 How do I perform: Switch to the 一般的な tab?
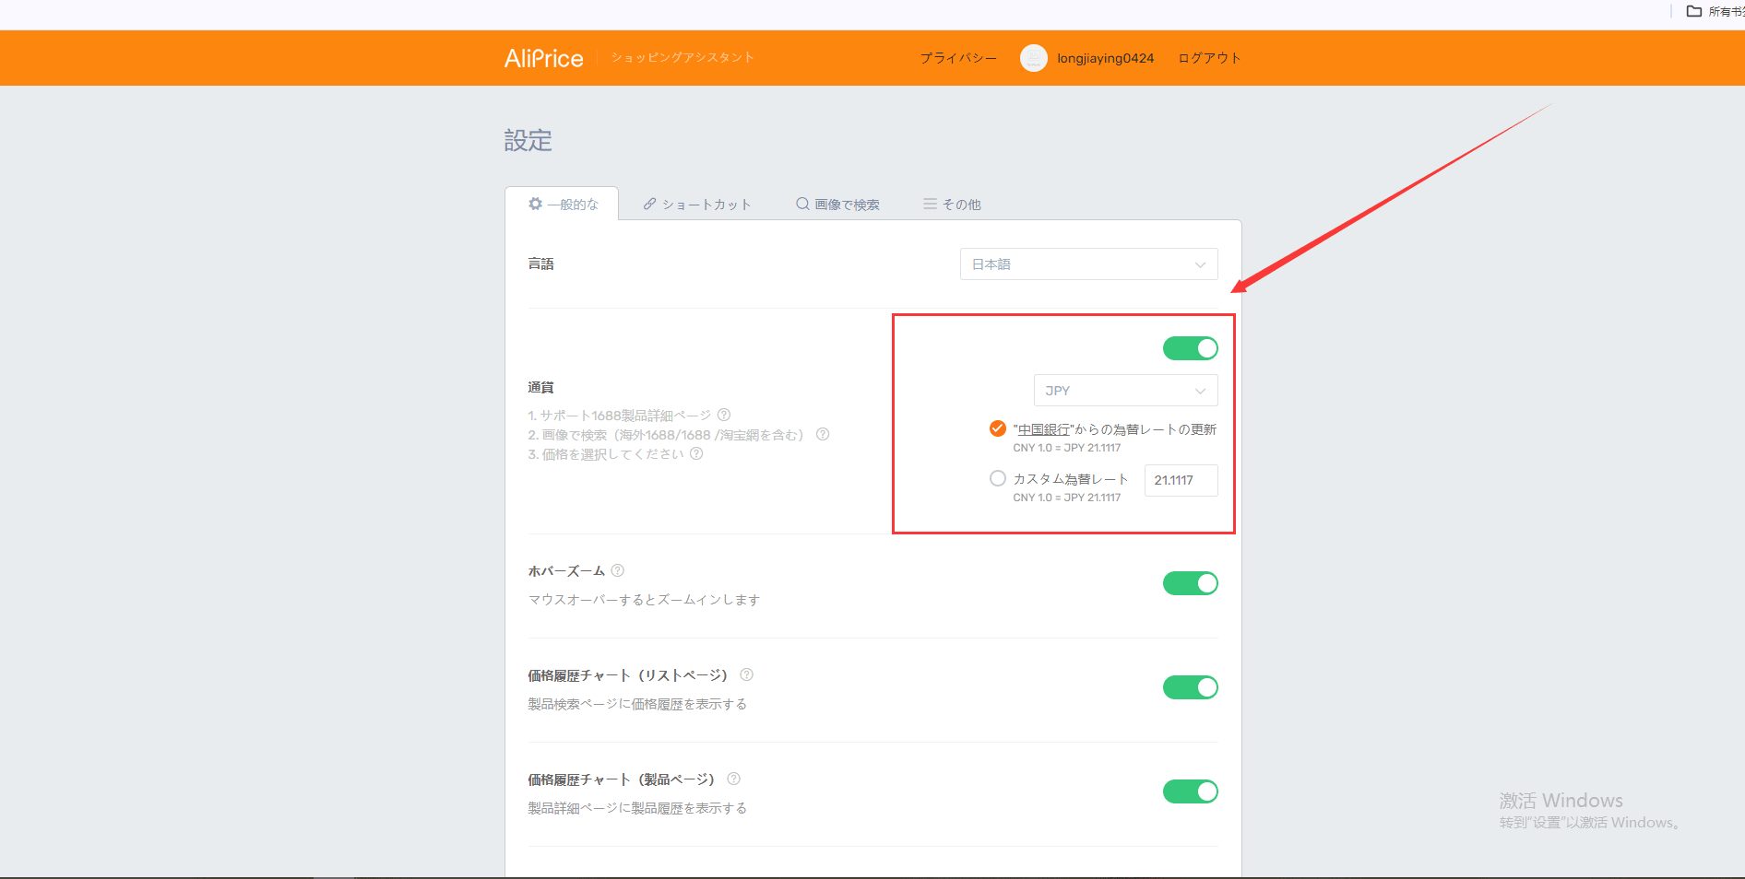click(x=562, y=204)
